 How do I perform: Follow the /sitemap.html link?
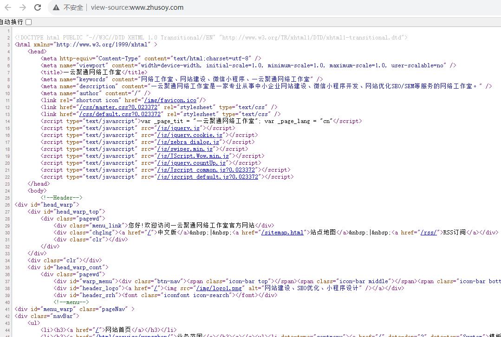[x=282, y=233]
